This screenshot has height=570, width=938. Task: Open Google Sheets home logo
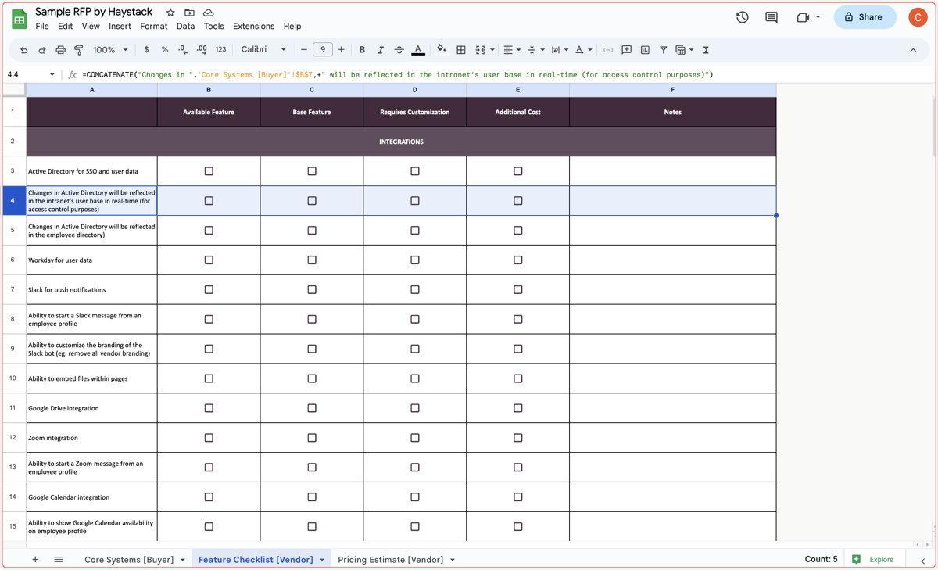pos(20,18)
